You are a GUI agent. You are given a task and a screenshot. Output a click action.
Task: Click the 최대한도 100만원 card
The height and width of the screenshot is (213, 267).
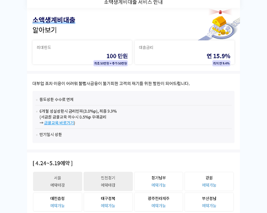[82, 52]
